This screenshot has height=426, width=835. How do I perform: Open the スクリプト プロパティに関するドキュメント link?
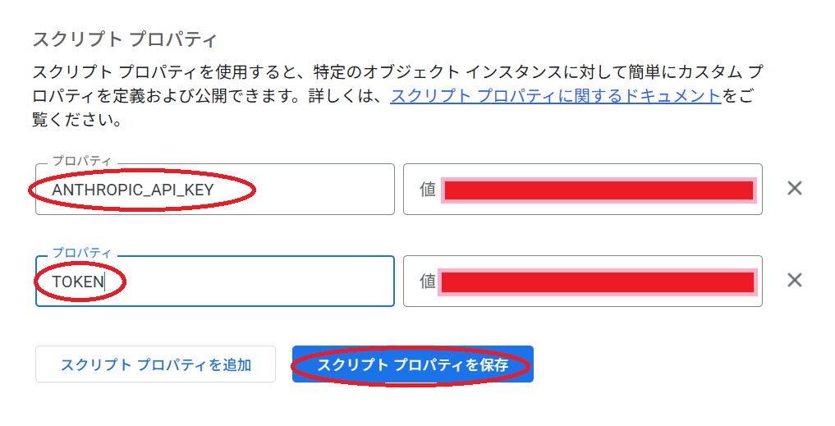pyautogui.click(x=555, y=96)
